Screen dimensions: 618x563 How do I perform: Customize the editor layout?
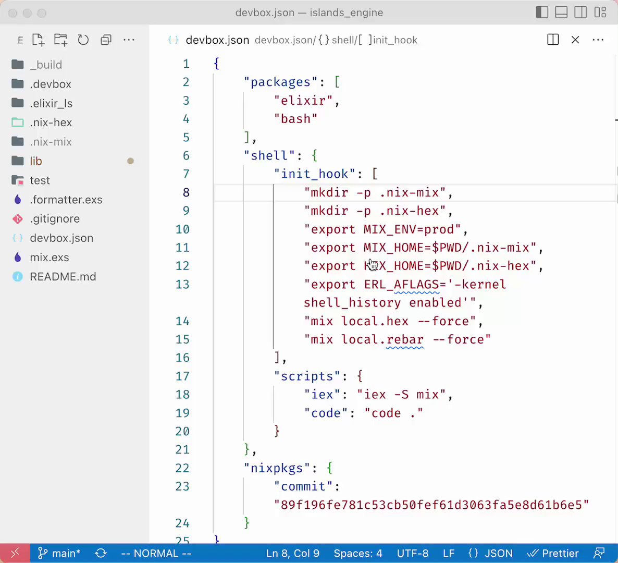point(600,12)
